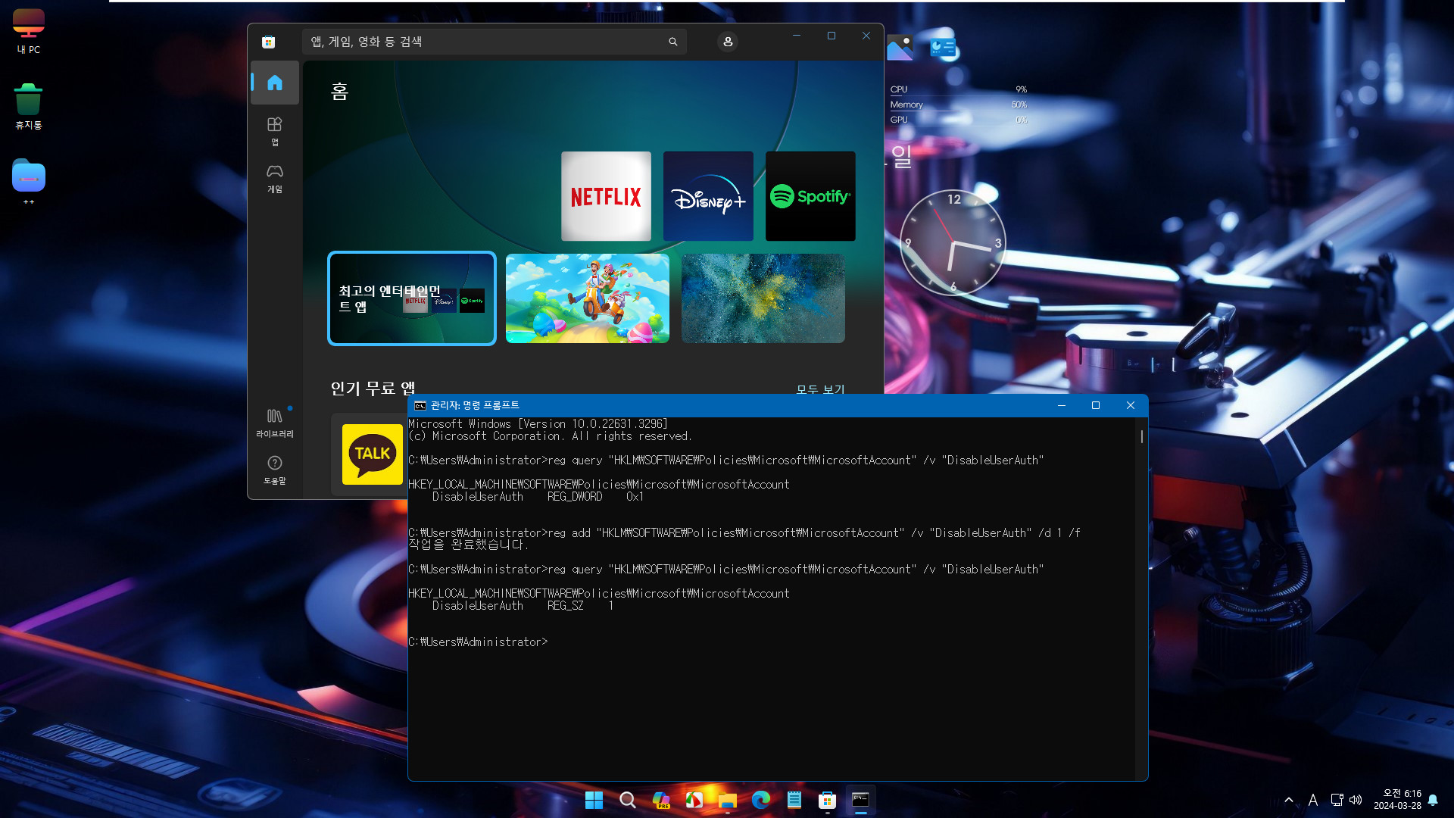This screenshot has height=818, width=1454.
Task: Click the blue card widget icon on desktop
Action: click(943, 48)
